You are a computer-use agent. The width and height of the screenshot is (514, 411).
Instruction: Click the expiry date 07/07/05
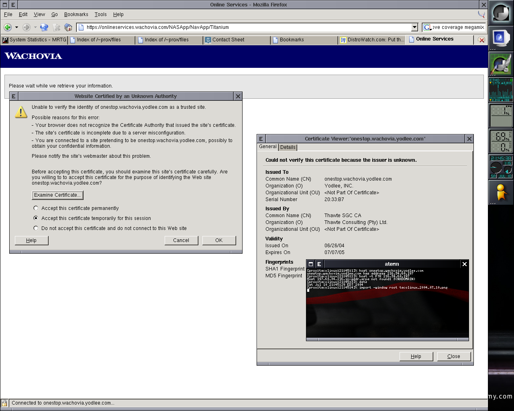[335, 252]
